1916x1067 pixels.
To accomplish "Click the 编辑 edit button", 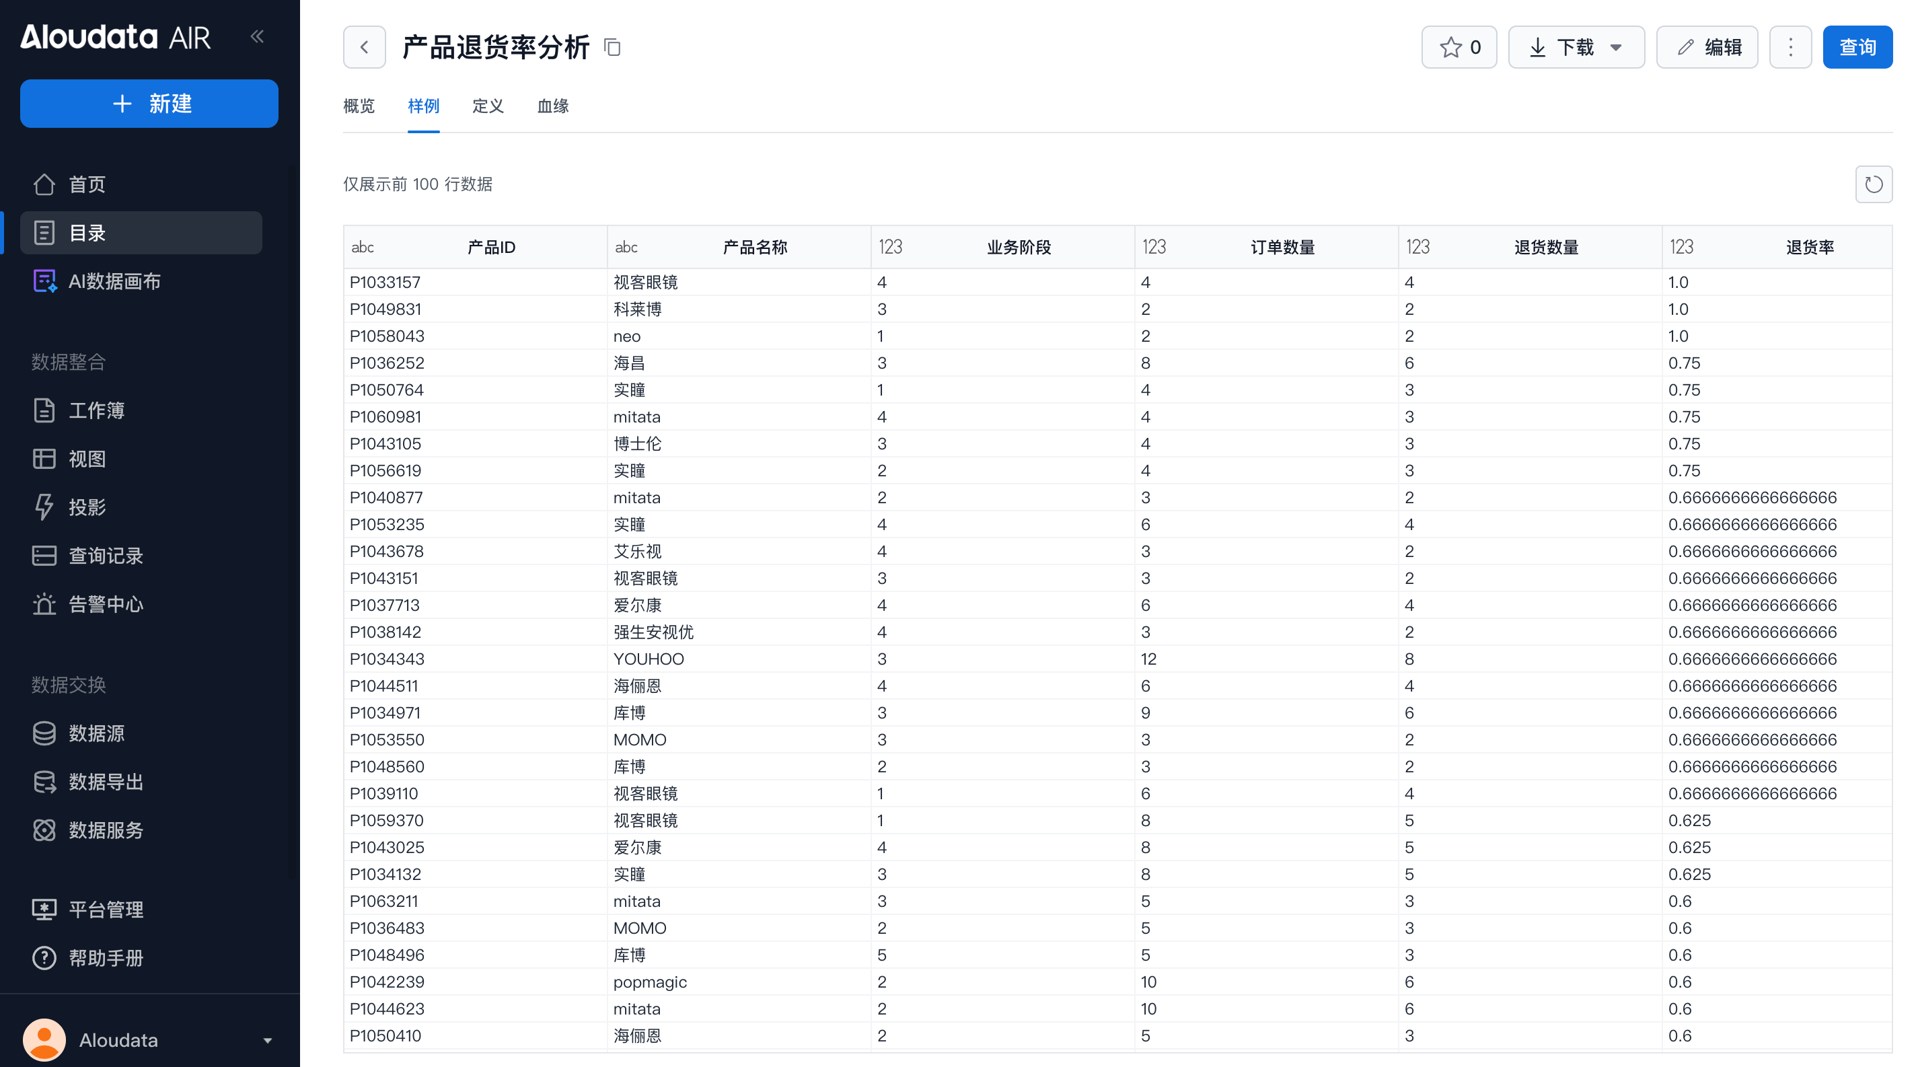I will (1706, 48).
